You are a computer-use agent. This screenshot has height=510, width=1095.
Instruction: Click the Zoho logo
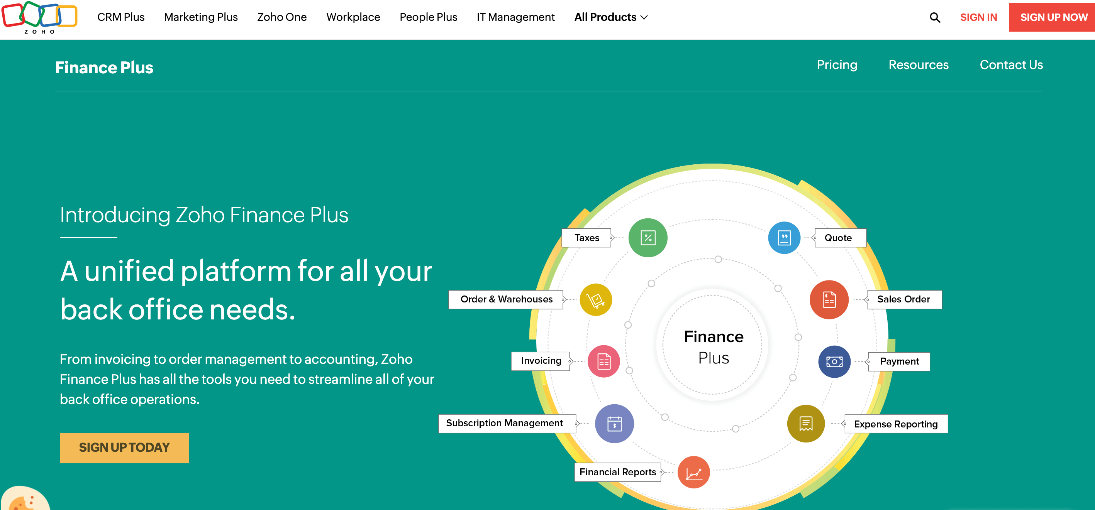coord(39,17)
